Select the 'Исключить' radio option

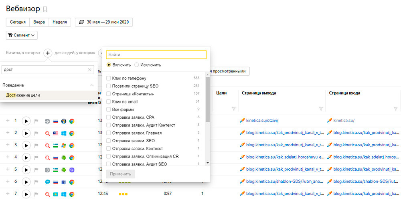click(x=137, y=65)
